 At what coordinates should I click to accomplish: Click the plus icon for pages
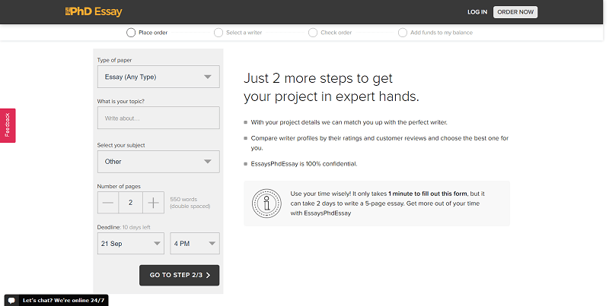[154, 203]
